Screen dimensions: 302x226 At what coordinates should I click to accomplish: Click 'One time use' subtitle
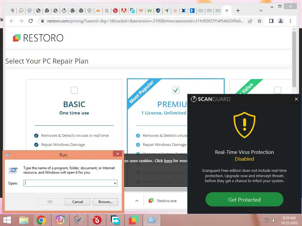tap(74, 113)
